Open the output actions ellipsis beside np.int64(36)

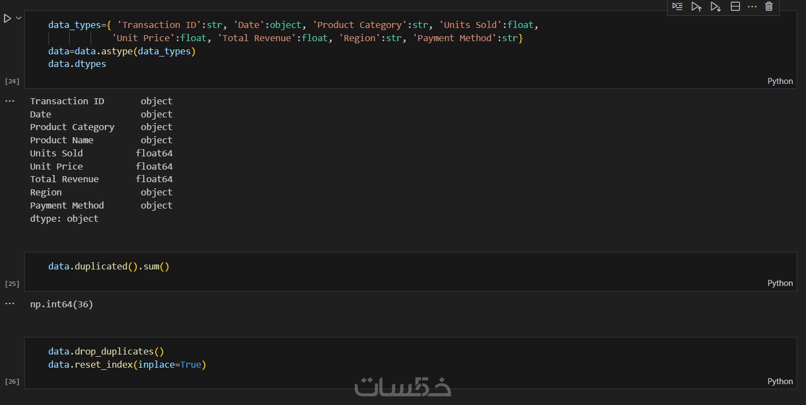coord(10,303)
